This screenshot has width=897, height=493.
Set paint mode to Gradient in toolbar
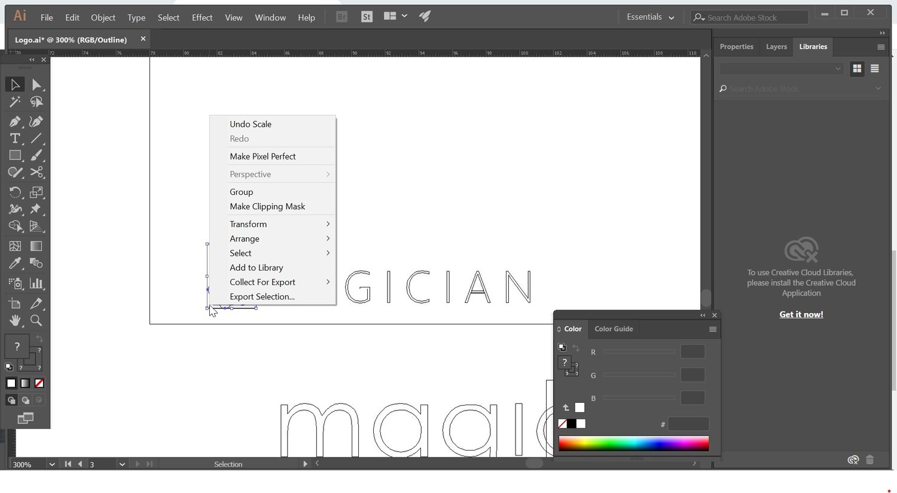point(25,383)
